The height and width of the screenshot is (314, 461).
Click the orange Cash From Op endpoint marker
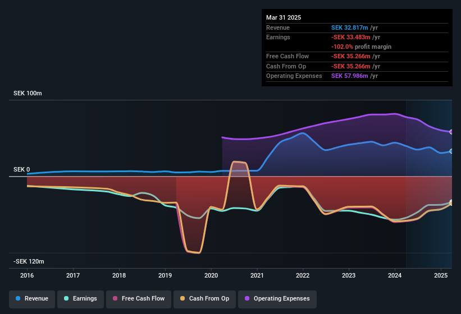pos(451,204)
